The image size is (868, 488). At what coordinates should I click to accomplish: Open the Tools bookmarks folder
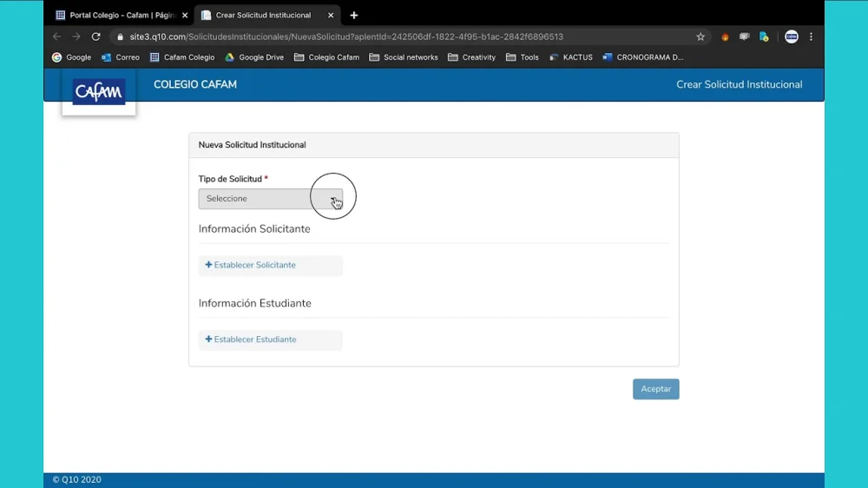coord(522,57)
